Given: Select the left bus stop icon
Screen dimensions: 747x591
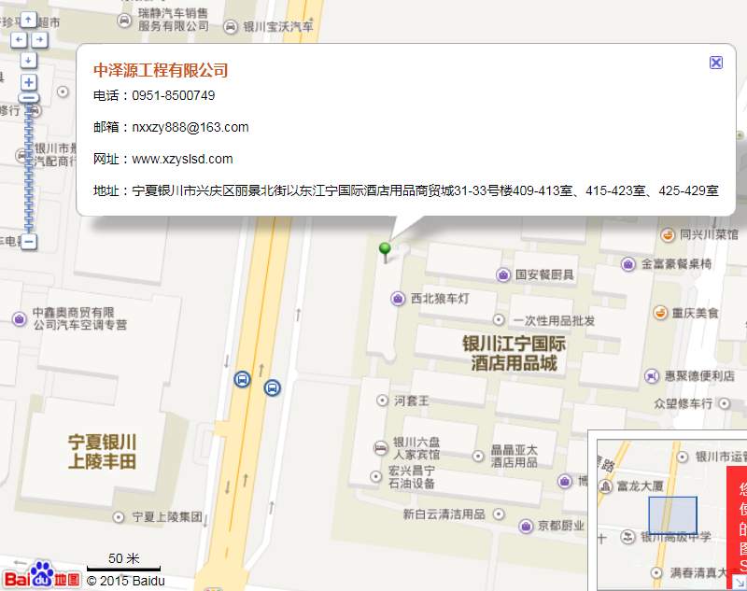Looking at the screenshot, I should tap(242, 380).
